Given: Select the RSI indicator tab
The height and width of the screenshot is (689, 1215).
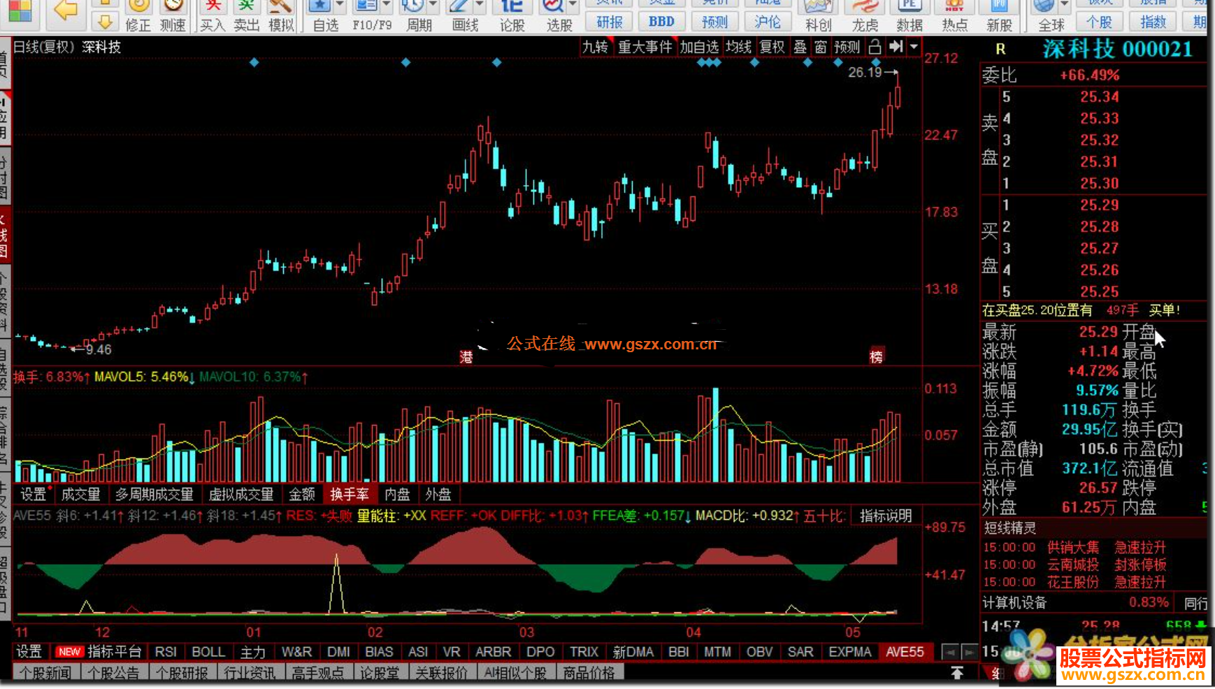Looking at the screenshot, I should pyautogui.click(x=166, y=651).
